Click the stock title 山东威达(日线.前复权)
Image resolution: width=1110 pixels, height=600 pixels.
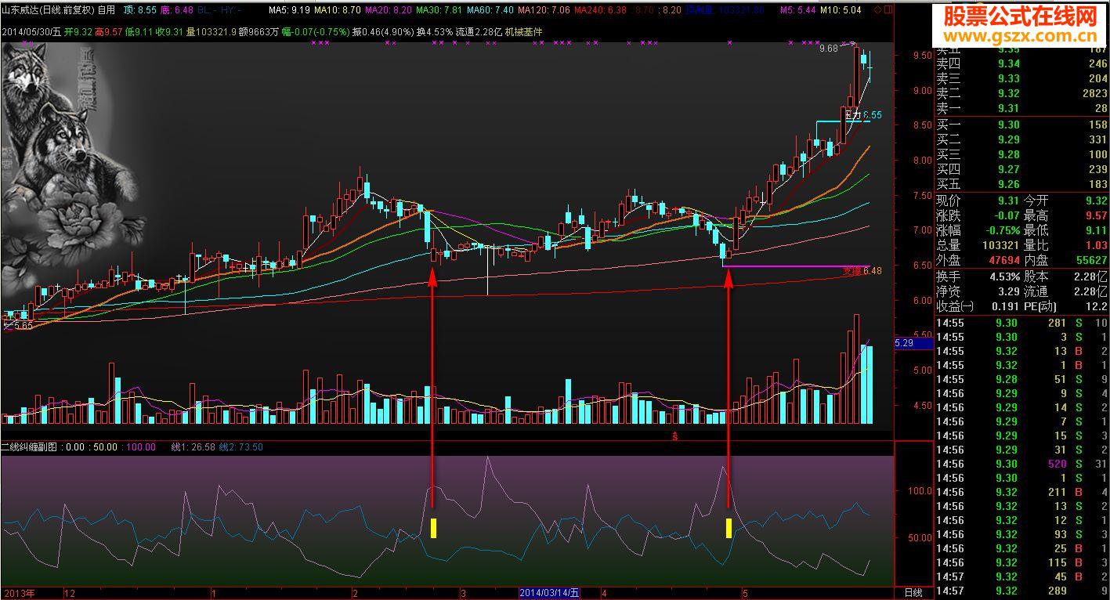[47, 11]
